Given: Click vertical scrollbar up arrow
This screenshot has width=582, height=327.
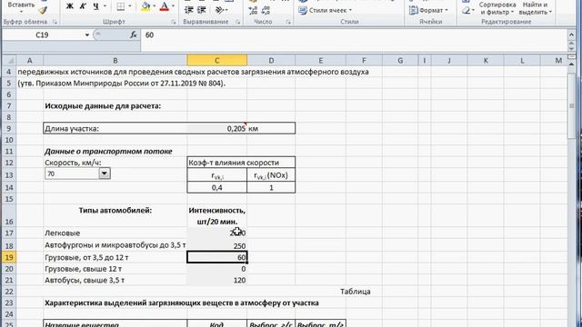Looking at the screenshot, I should (571, 64).
